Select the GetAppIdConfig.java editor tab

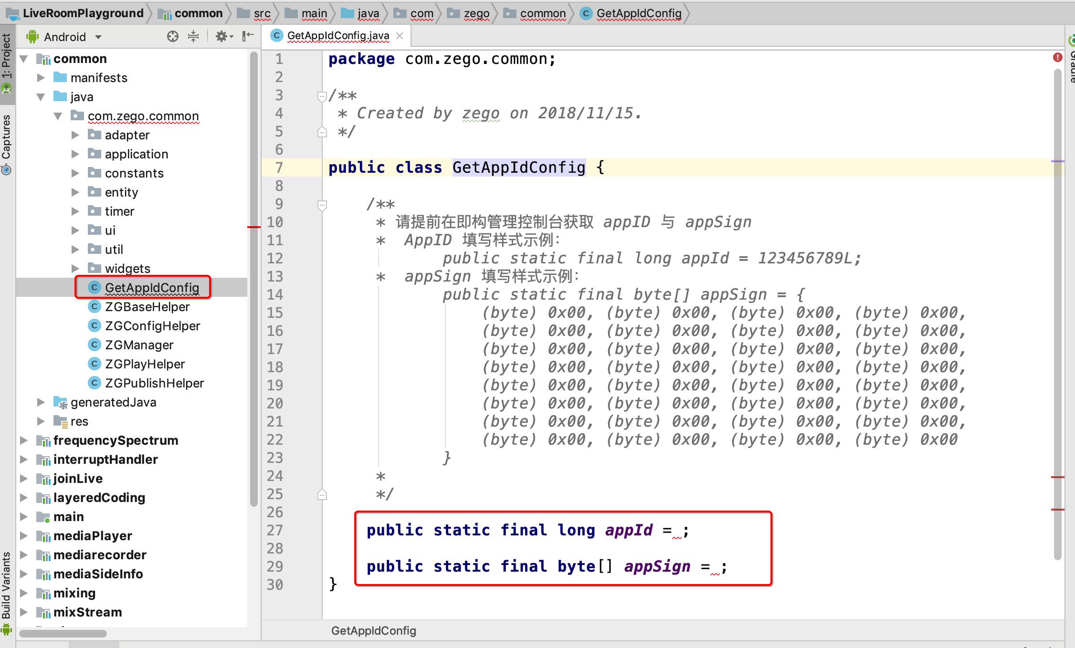pyautogui.click(x=338, y=36)
